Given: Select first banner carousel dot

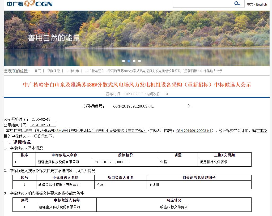Looking at the screenshot, I should pyautogui.click(x=124, y=61).
